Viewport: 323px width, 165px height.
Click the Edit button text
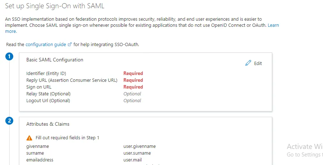[x=258, y=63]
